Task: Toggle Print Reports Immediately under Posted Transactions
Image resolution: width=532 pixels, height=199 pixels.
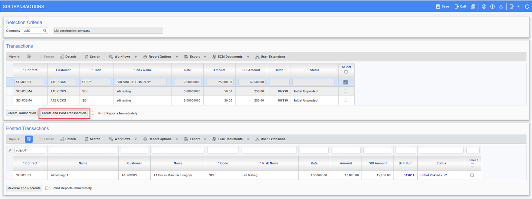Action: [x=47, y=188]
